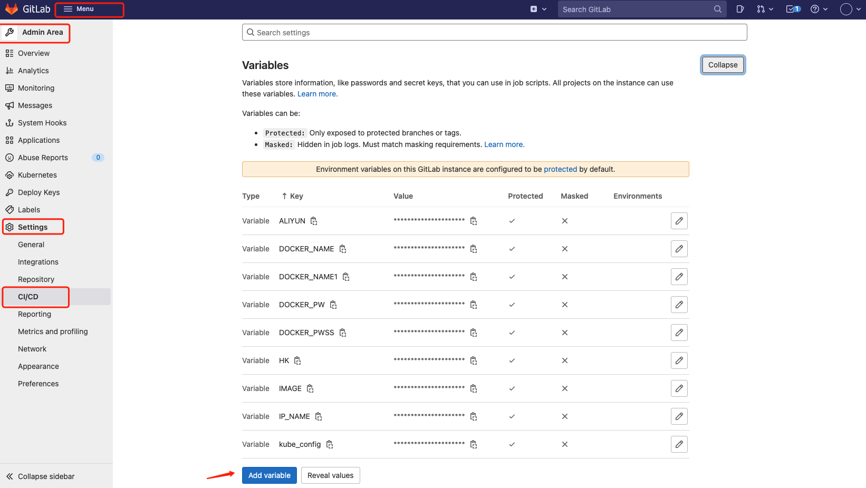Copy the IMAGE key
Image resolution: width=866 pixels, height=488 pixels.
310,388
